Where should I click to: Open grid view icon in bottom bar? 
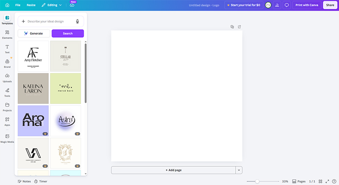pos(320,181)
